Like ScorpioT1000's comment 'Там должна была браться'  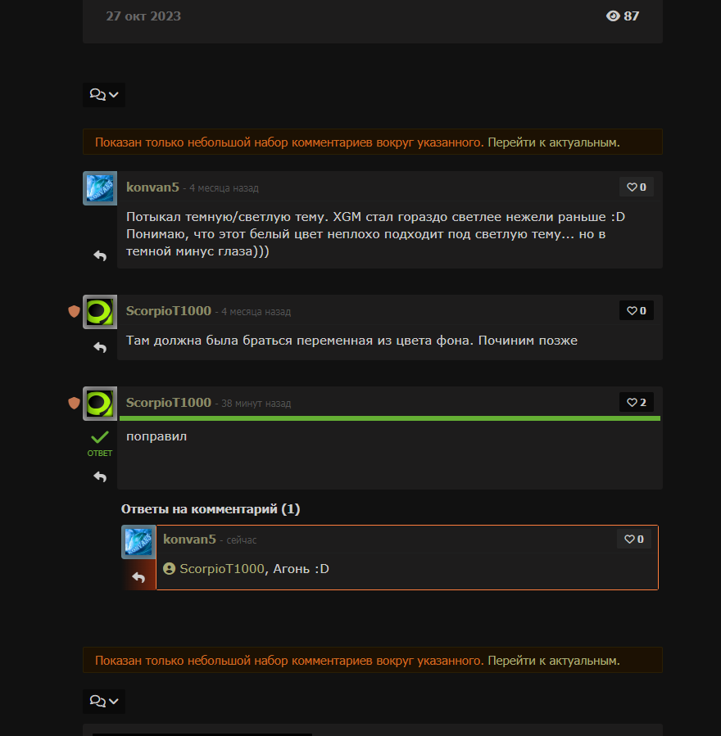tap(637, 311)
